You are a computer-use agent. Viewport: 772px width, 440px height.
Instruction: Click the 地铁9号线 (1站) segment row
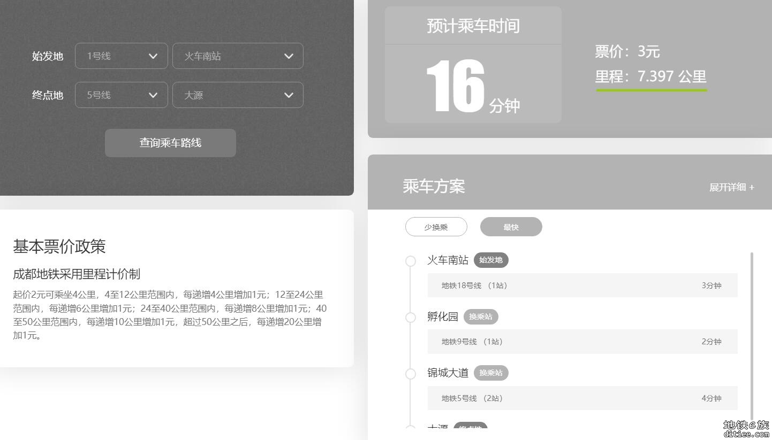click(582, 342)
